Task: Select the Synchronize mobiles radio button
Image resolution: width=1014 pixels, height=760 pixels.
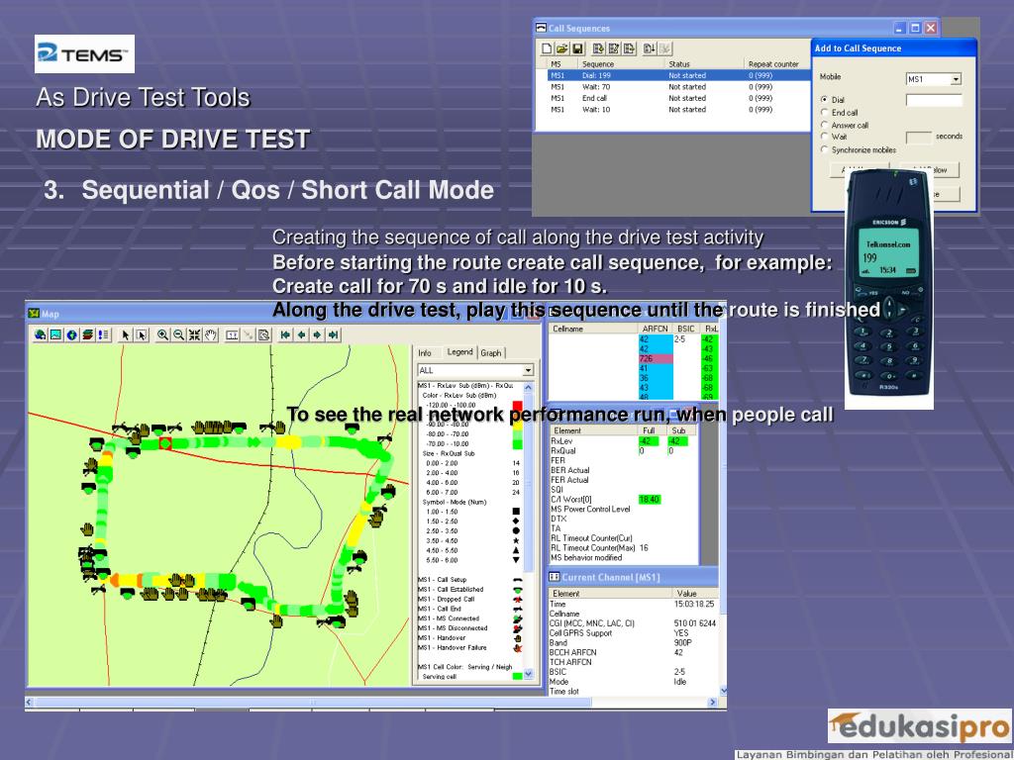Action: click(x=825, y=149)
